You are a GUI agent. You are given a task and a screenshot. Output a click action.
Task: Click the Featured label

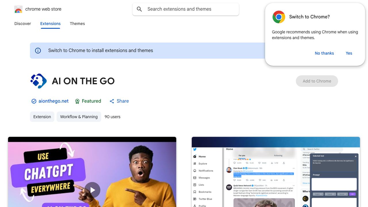coord(91,101)
